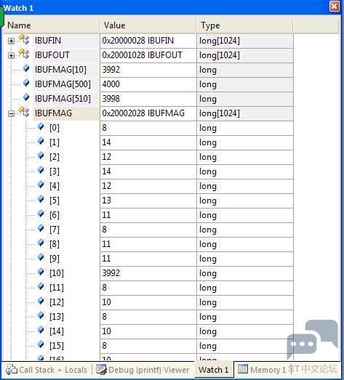Select the IBUFMAG[500] watch expression
344x380 pixels.
(x=63, y=84)
